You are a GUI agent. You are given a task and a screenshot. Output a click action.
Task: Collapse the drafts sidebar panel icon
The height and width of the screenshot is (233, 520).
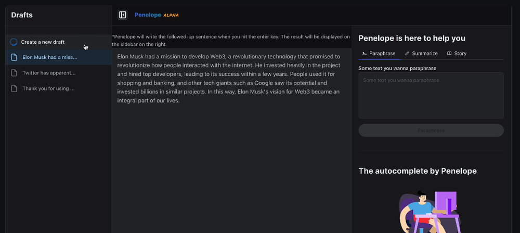[123, 15]
